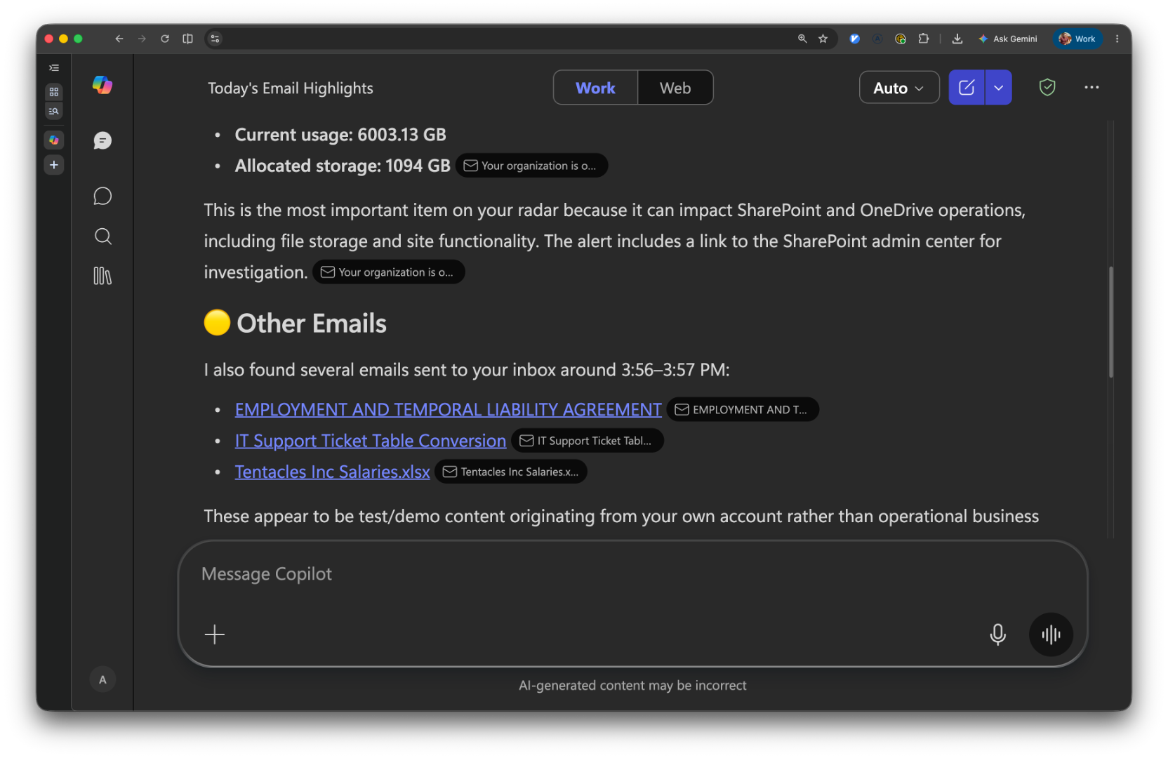
Task: Focus the Message Copilot input field
Action: [632, 574]
